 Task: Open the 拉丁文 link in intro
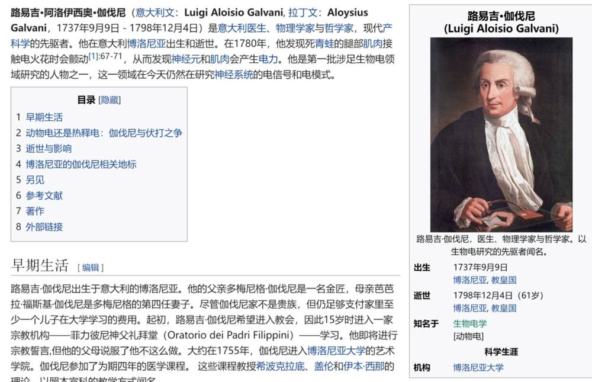tap(303, 12)
